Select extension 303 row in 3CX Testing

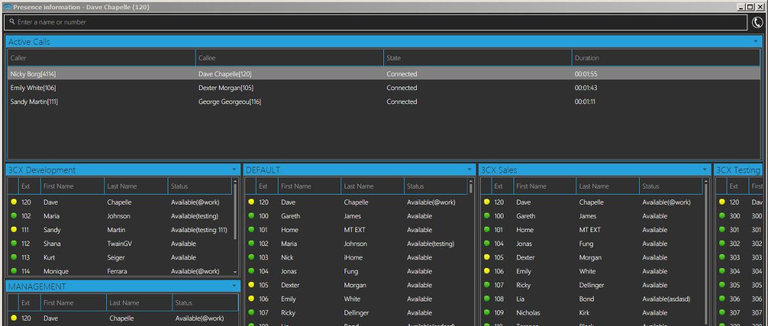click(739, 257)
